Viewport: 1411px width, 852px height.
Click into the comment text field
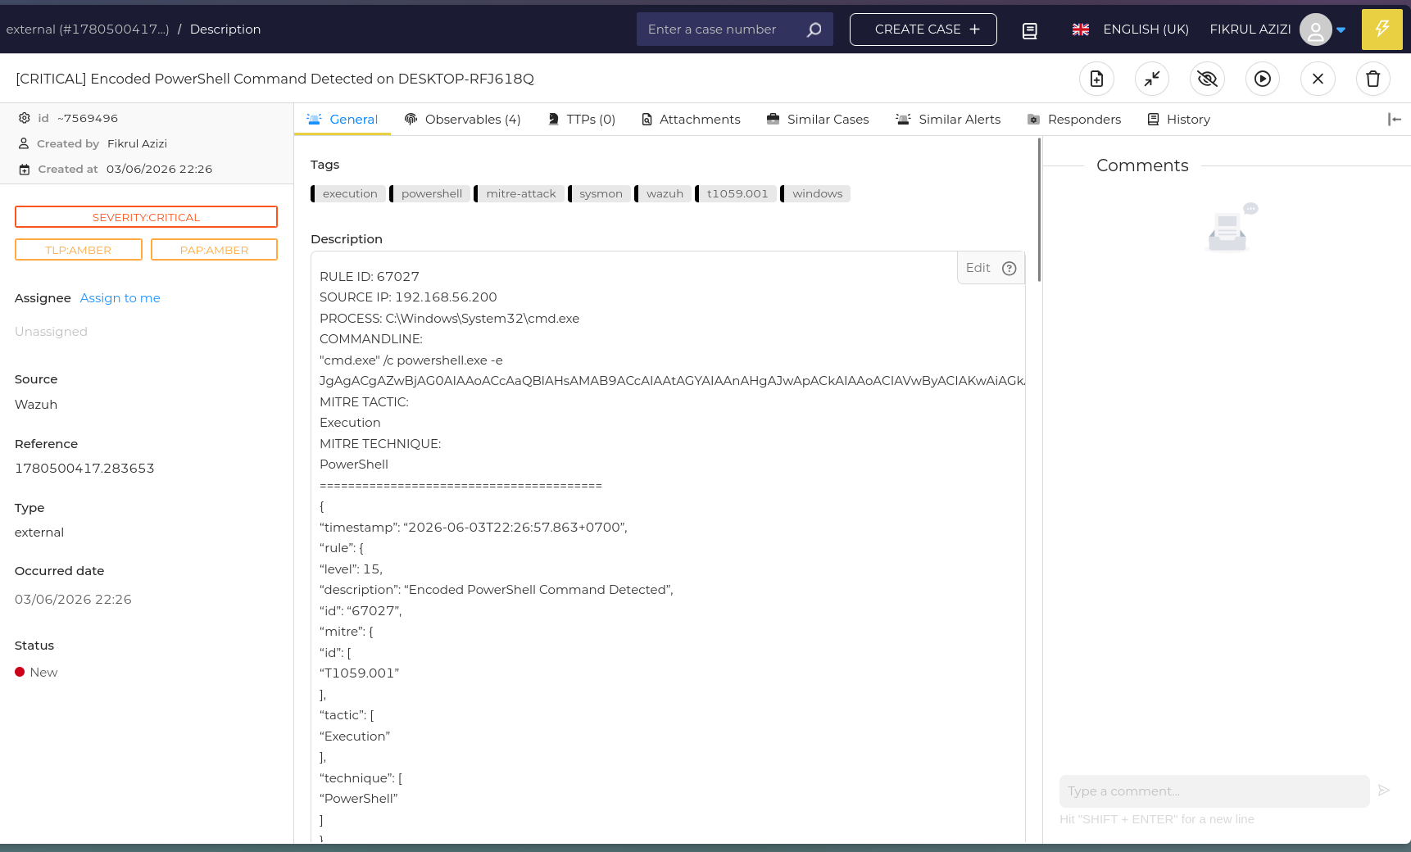tap(1214, 791)
